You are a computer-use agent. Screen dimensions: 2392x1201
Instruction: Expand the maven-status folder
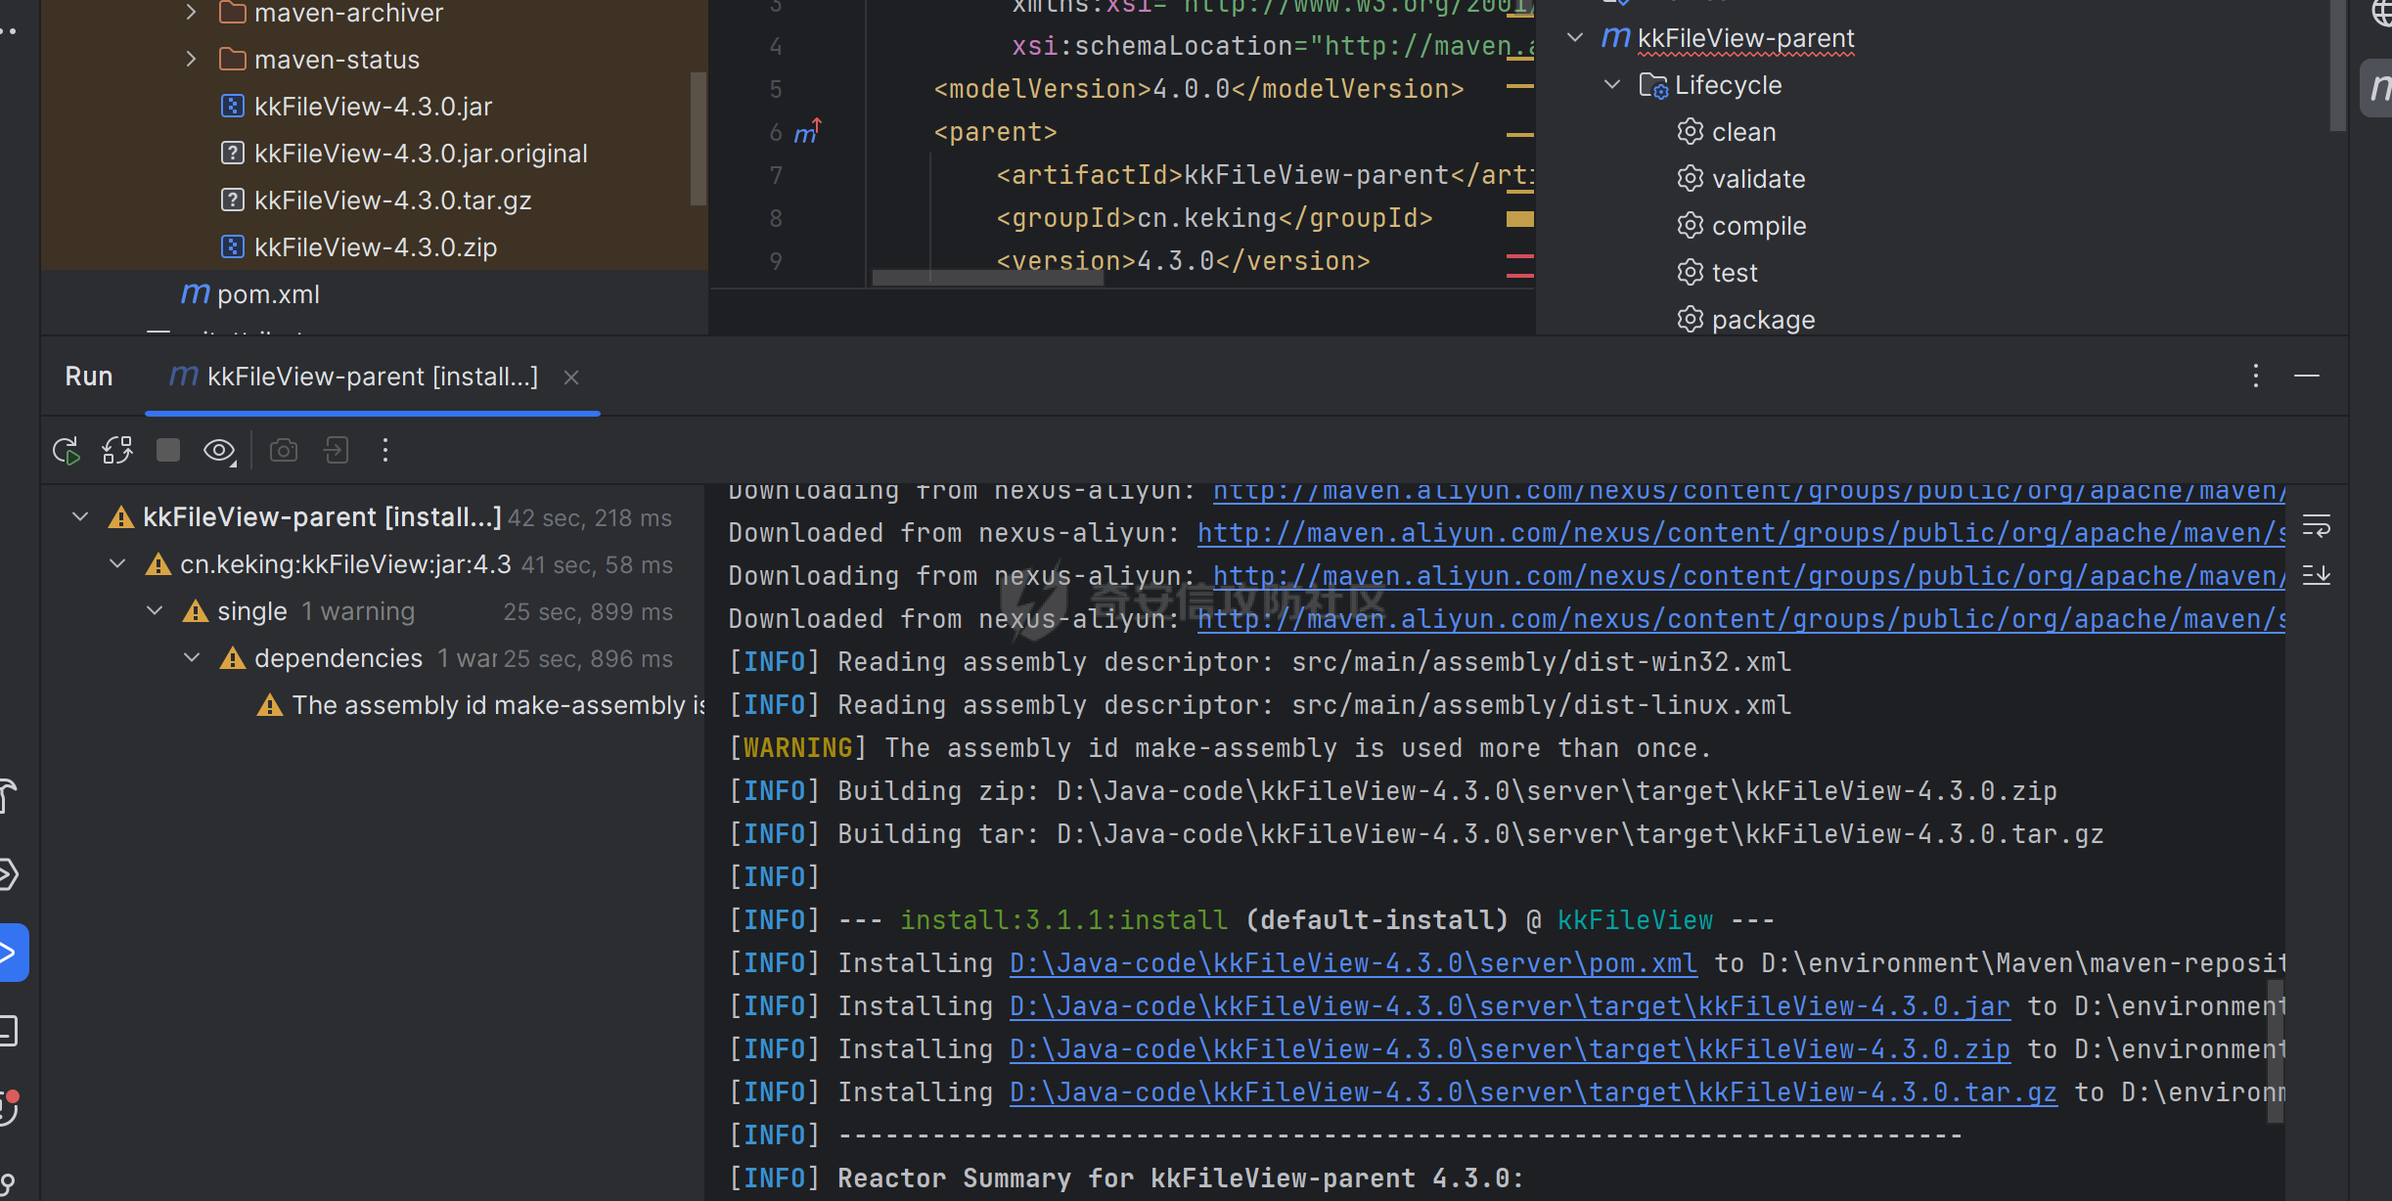tap(191, 59)
